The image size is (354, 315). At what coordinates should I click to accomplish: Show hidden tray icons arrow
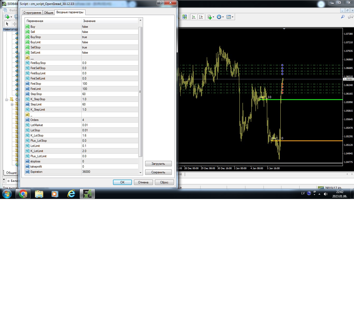coord(319,194)
